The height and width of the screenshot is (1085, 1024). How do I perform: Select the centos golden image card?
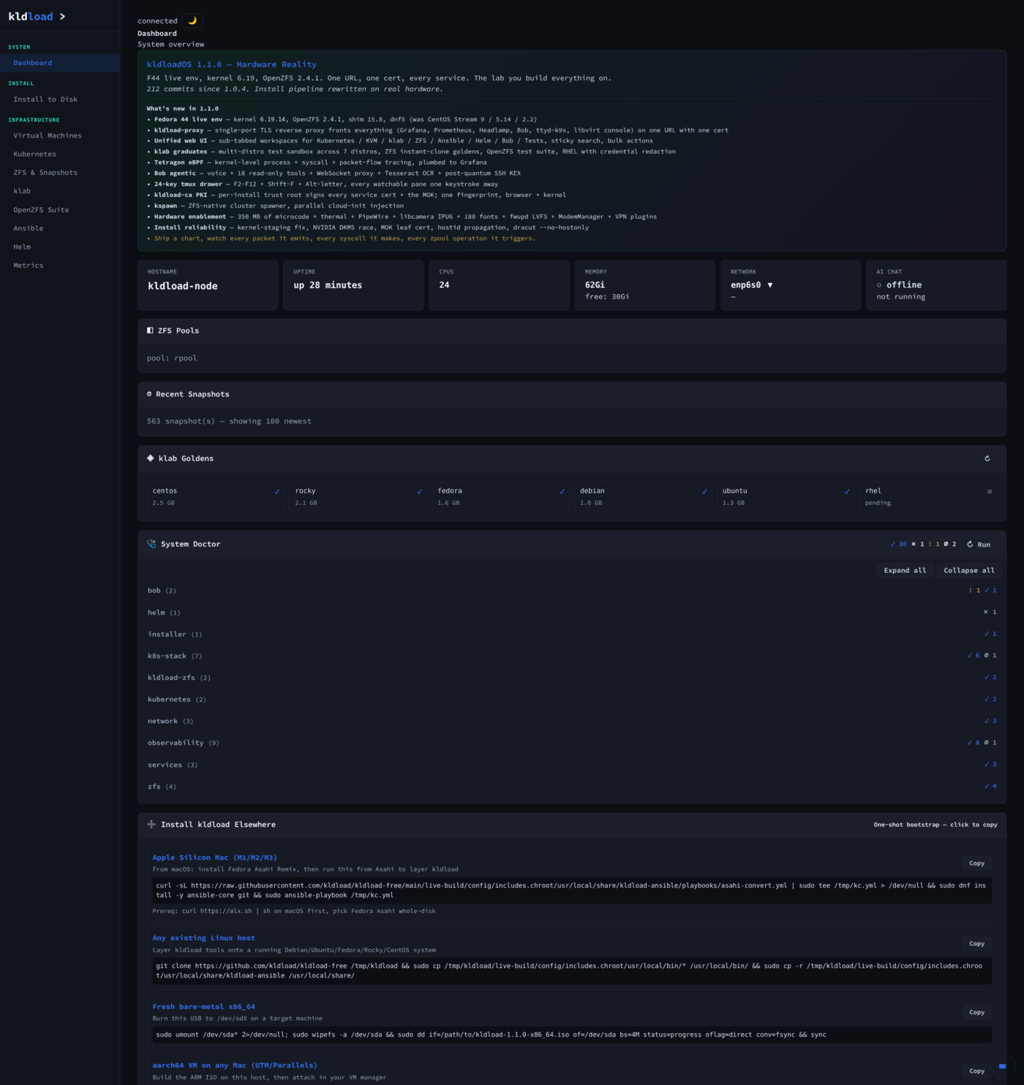[x=216, y=497]
